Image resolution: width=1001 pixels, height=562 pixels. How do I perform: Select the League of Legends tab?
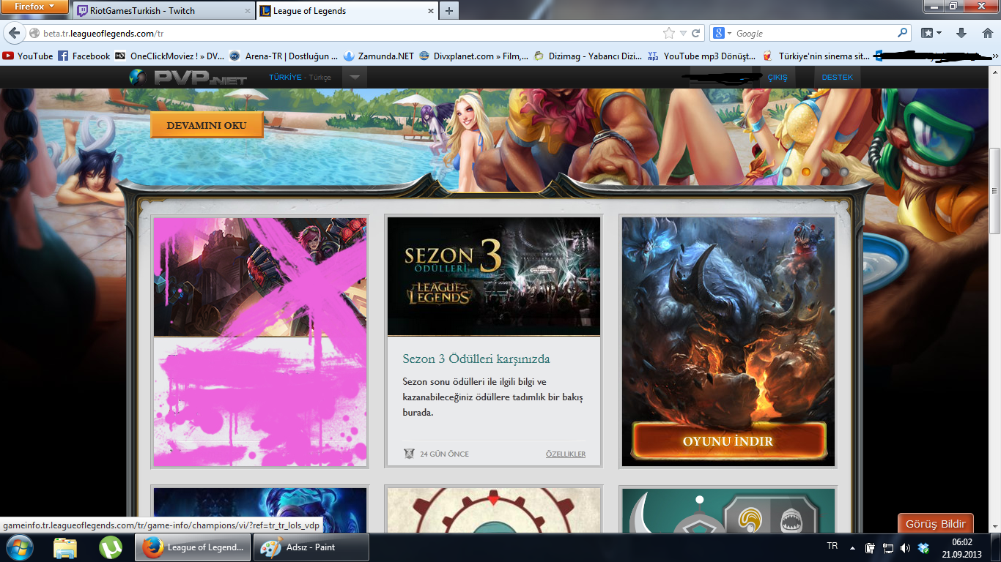coord(346,10)
